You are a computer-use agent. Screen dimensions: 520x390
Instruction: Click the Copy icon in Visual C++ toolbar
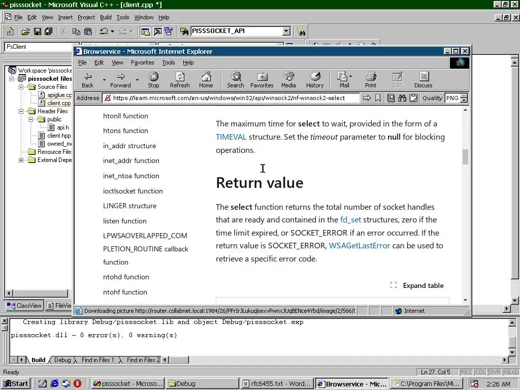(x=76, y=31)
